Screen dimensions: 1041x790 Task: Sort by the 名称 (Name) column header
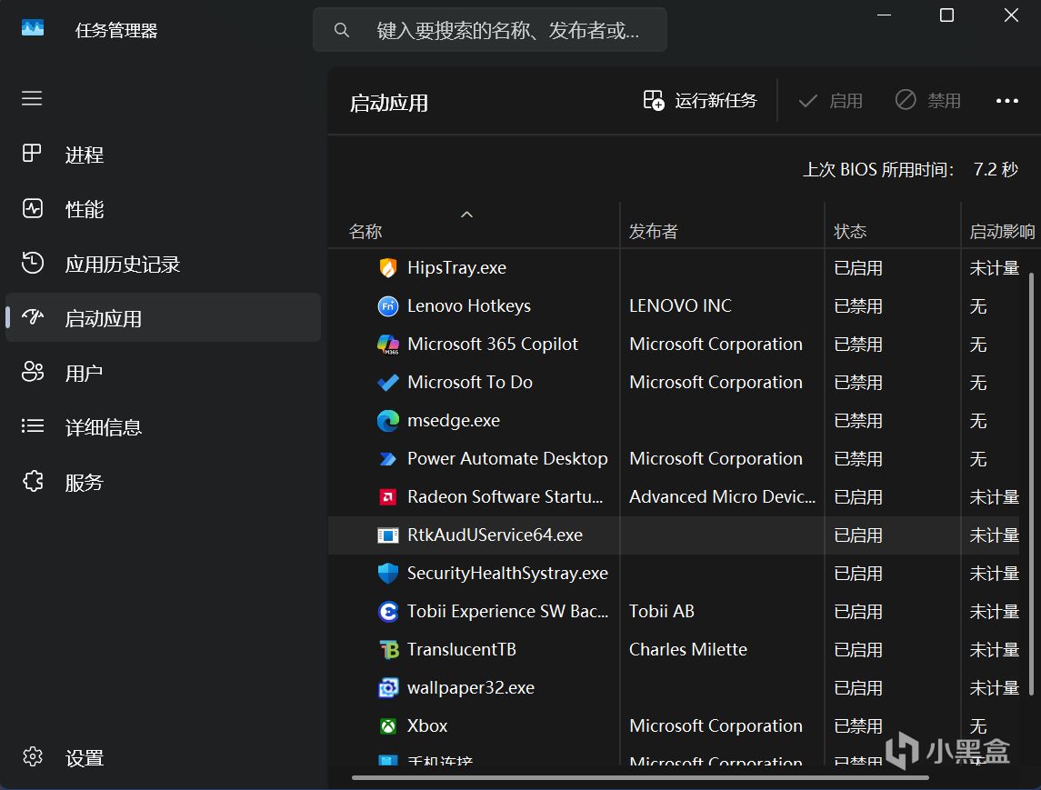[365, 232]
